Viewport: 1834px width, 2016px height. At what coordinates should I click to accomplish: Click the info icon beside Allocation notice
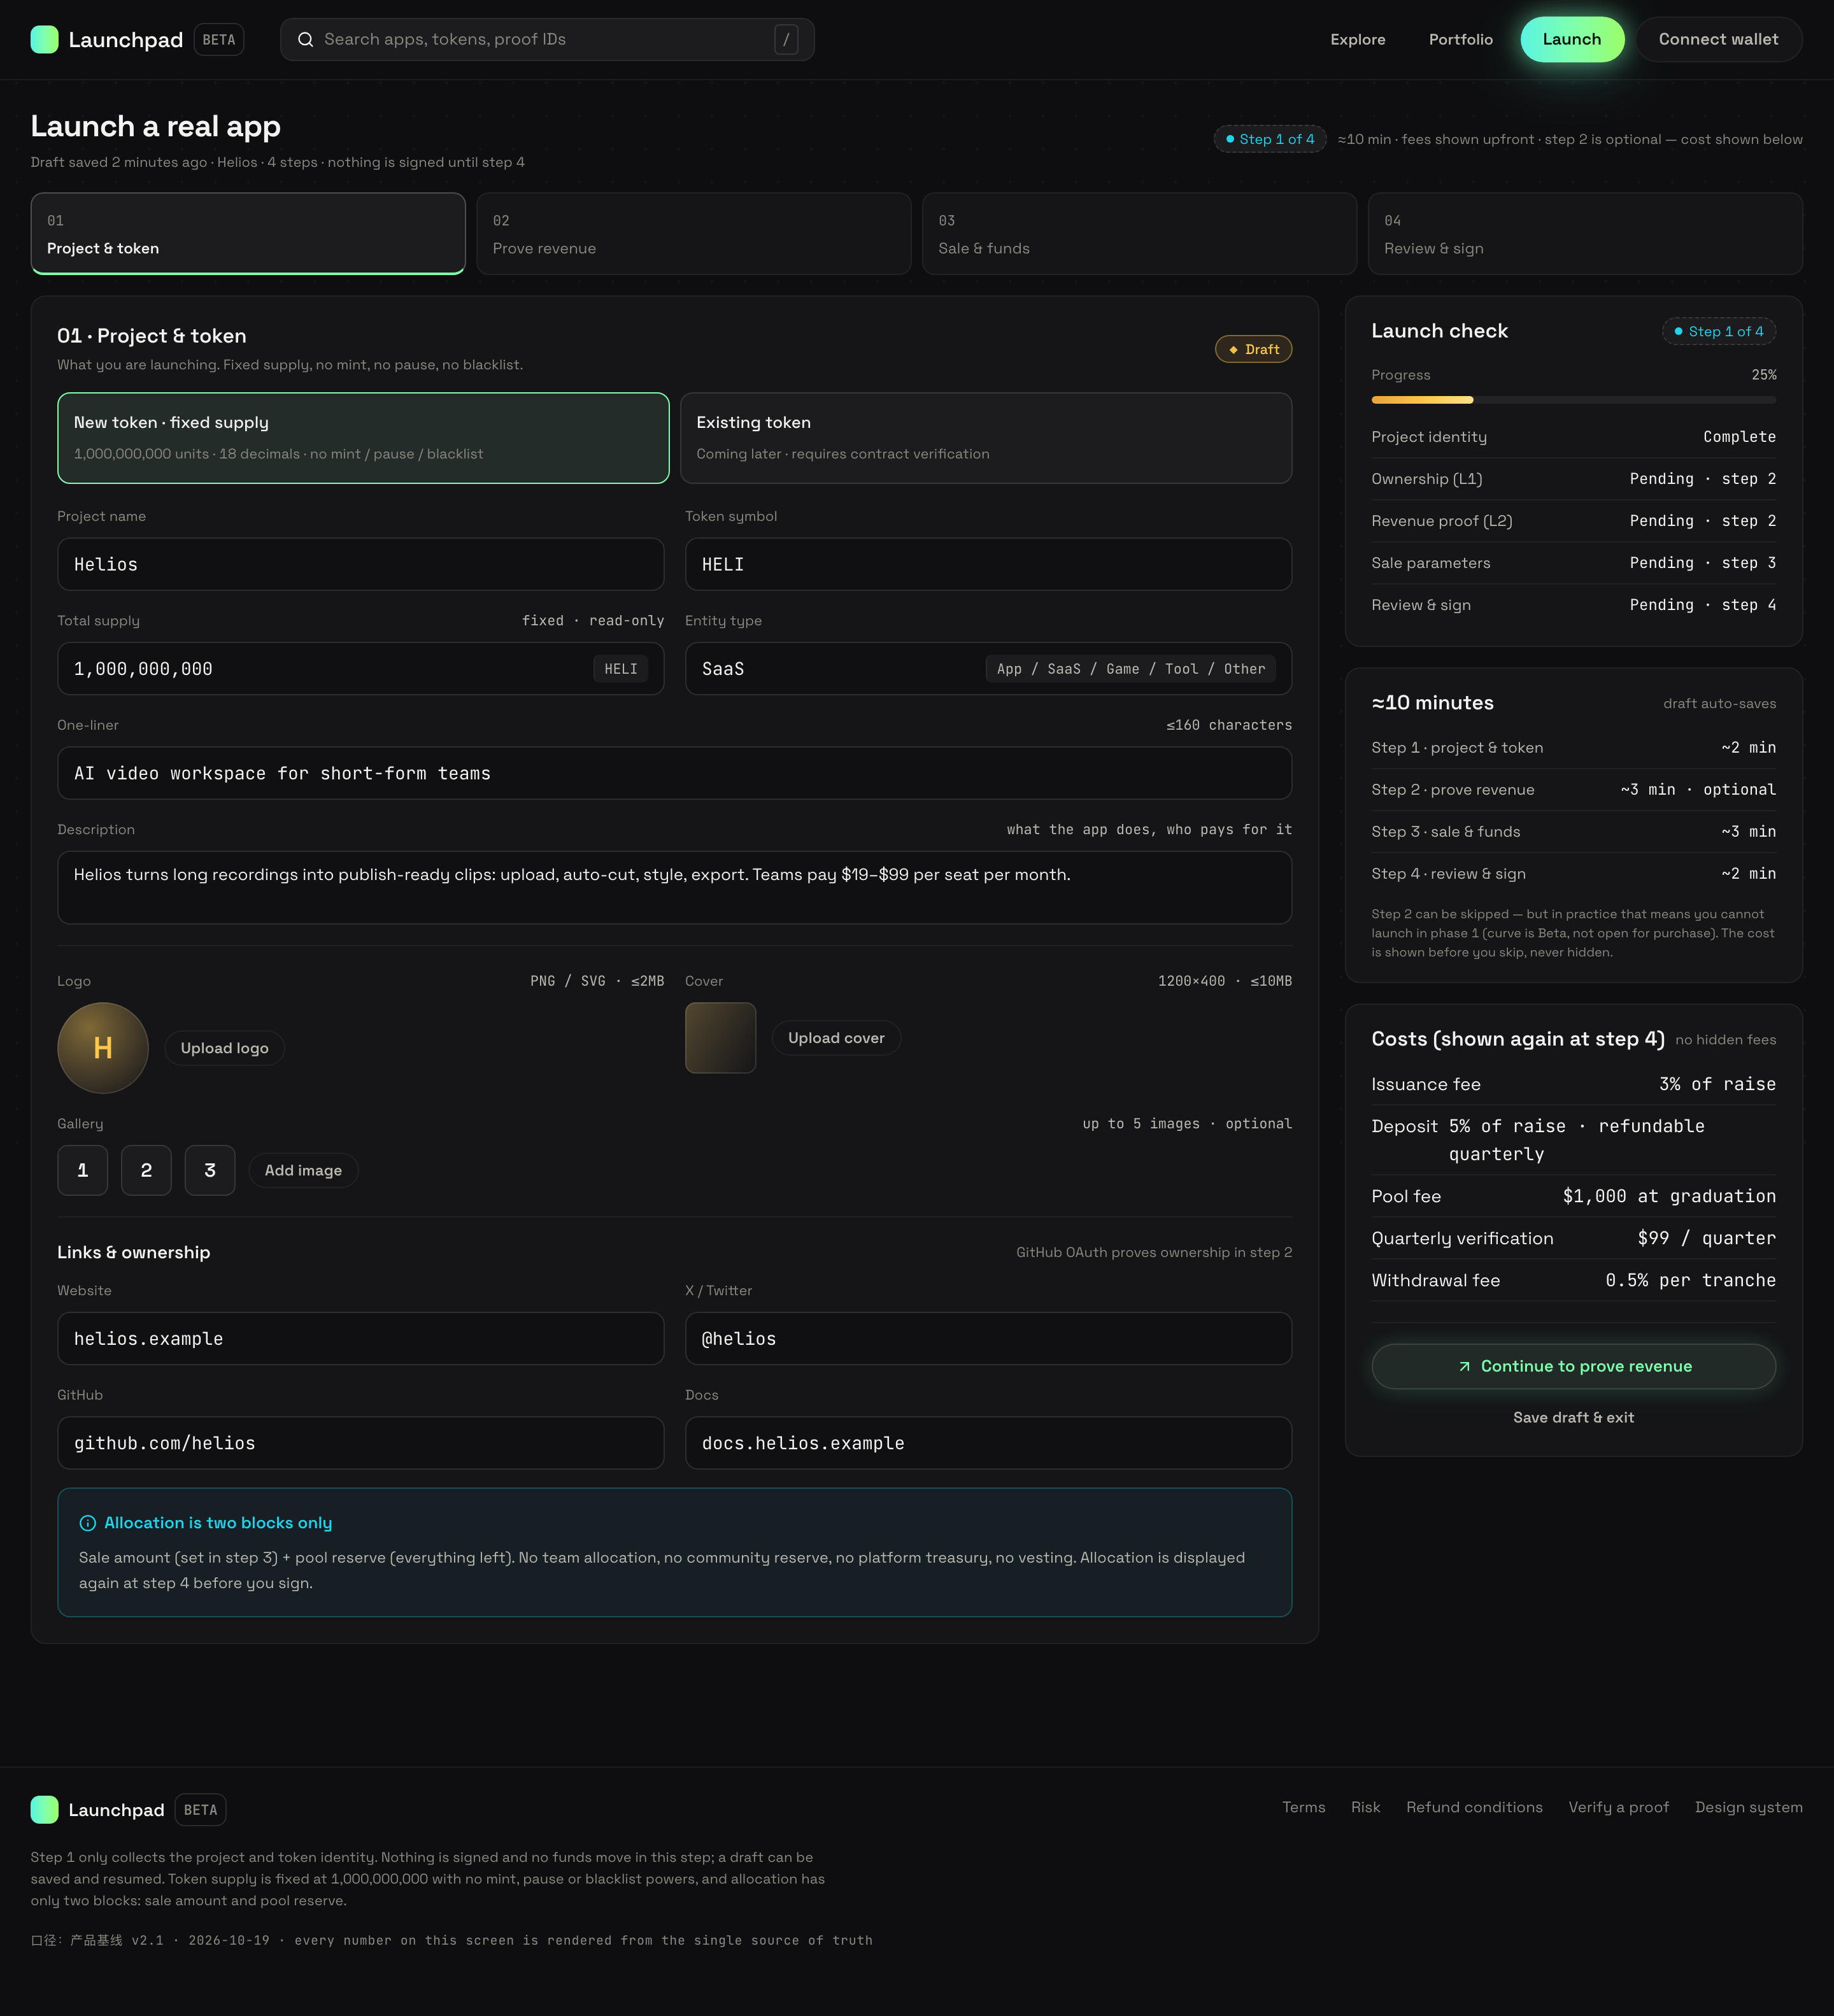pos(88,1523)
